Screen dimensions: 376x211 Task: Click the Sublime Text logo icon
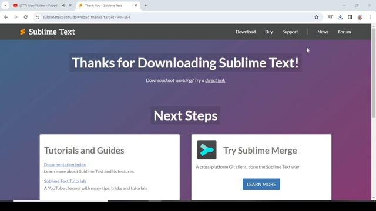point(22,32)
